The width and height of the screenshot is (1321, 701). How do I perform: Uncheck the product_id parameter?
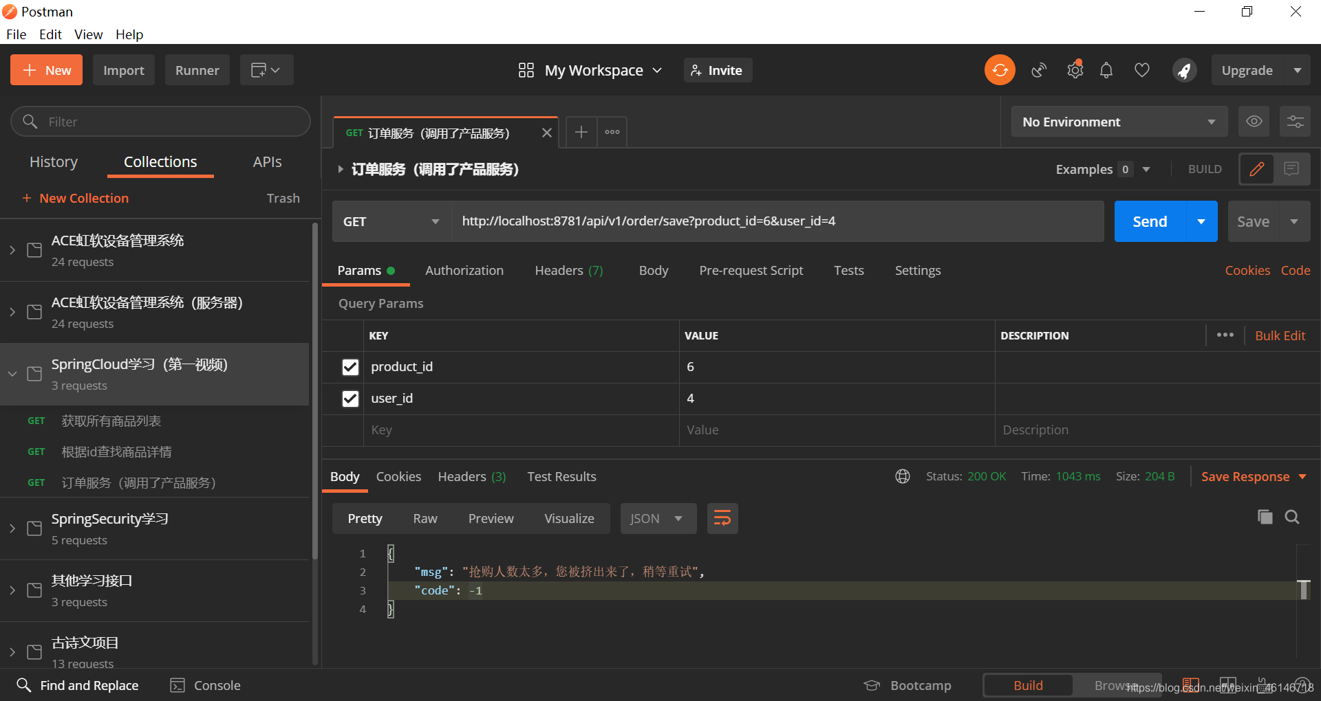[350, 367]
